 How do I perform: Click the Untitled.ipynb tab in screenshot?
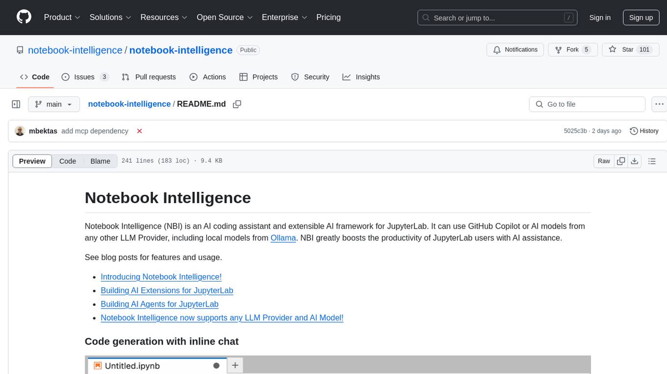tap(157, 366)
